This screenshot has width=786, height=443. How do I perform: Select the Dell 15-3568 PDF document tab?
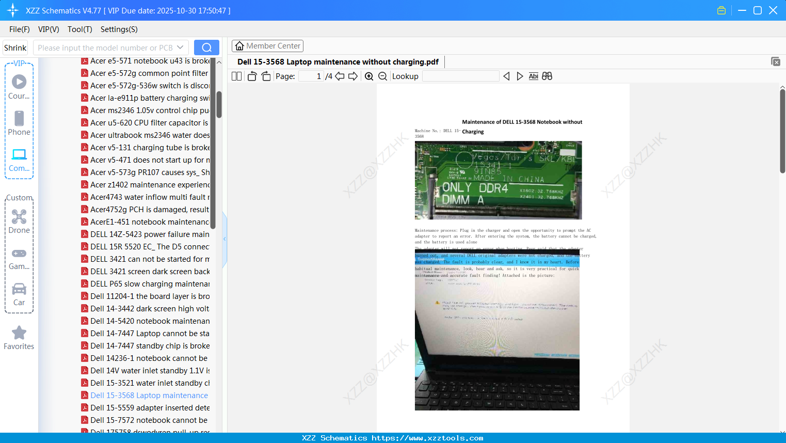tap(338, 62)
